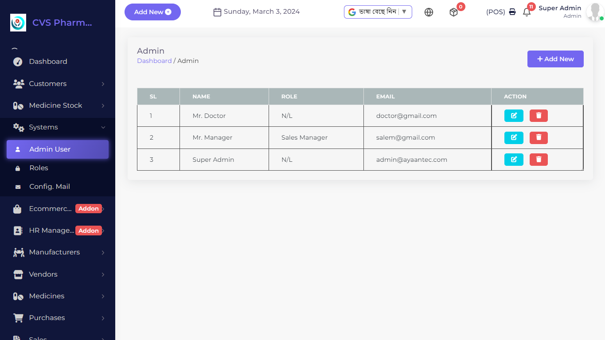
Task: Click the edit icon for Super Admin
Action: [514, 160]
